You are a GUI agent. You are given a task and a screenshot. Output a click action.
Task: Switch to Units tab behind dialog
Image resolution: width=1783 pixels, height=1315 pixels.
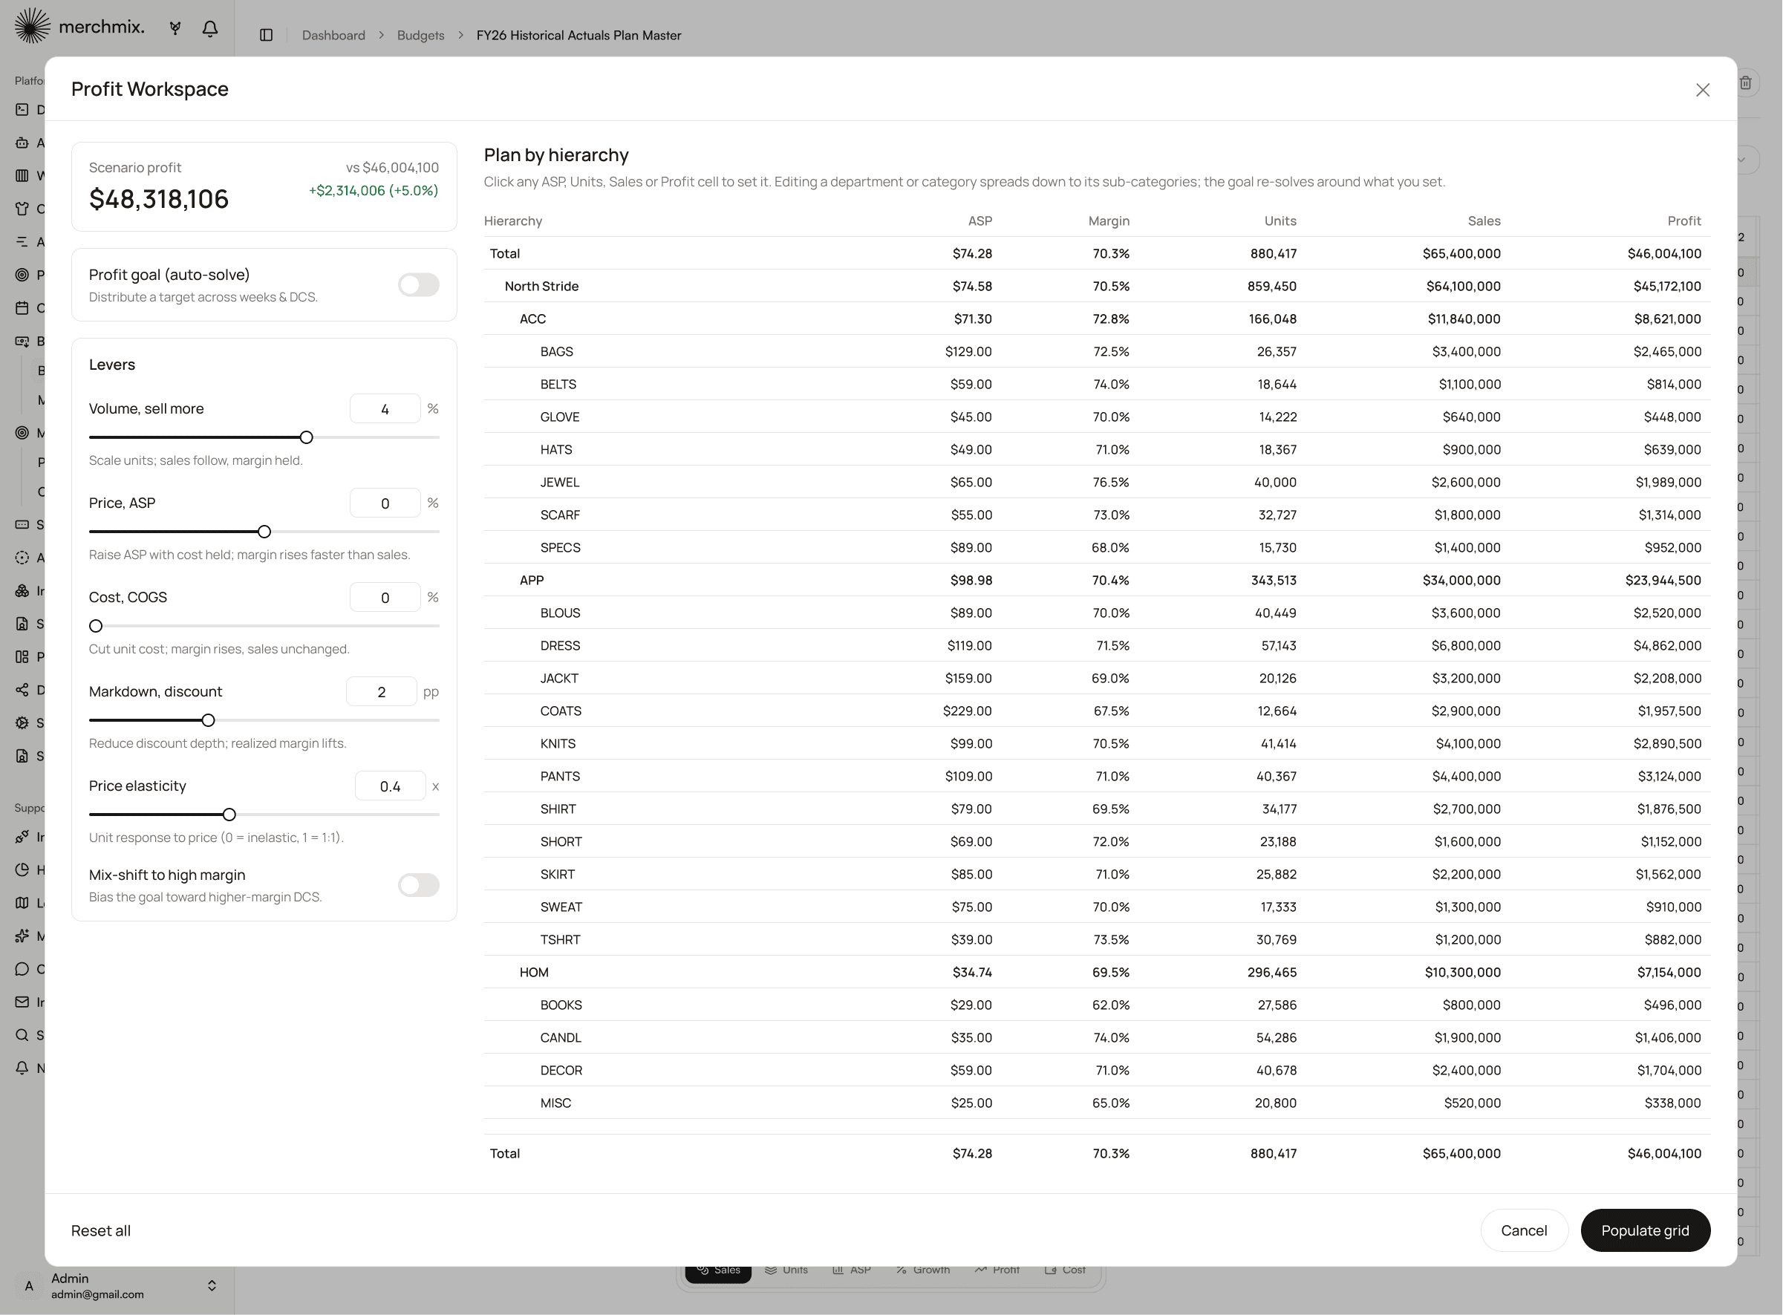point(786,1270)
